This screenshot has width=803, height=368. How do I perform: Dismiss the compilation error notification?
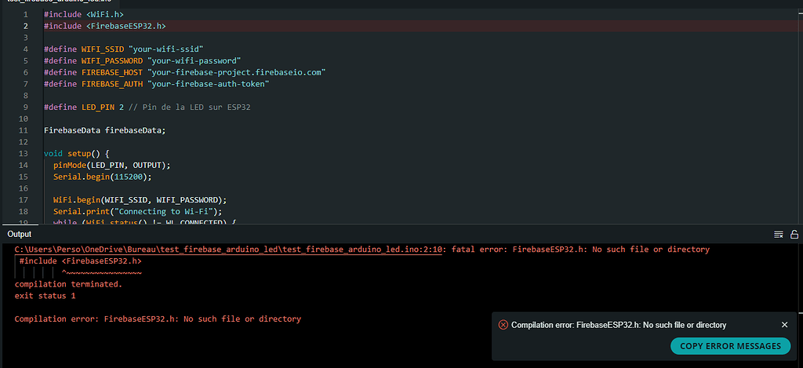(x=784, y=325)
